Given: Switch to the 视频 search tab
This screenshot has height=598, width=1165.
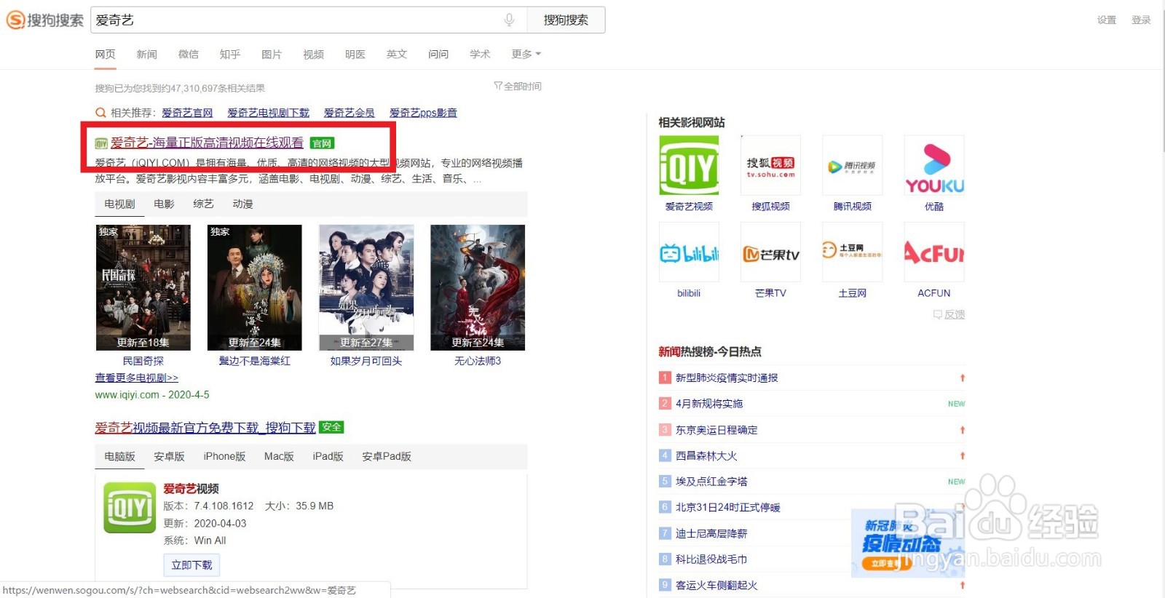Looking at the screenshot, I should point(313,54).
